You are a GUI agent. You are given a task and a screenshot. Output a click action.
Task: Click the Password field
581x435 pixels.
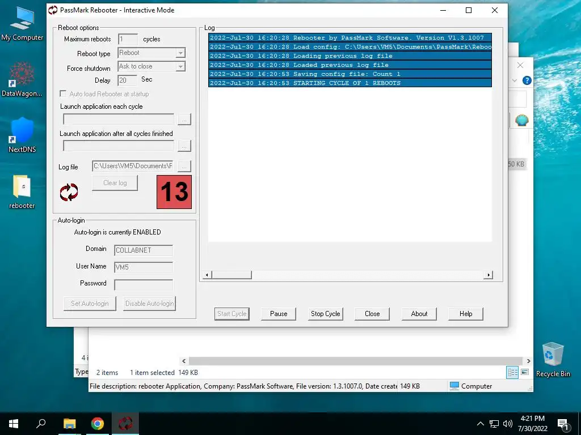click(144, 285)
